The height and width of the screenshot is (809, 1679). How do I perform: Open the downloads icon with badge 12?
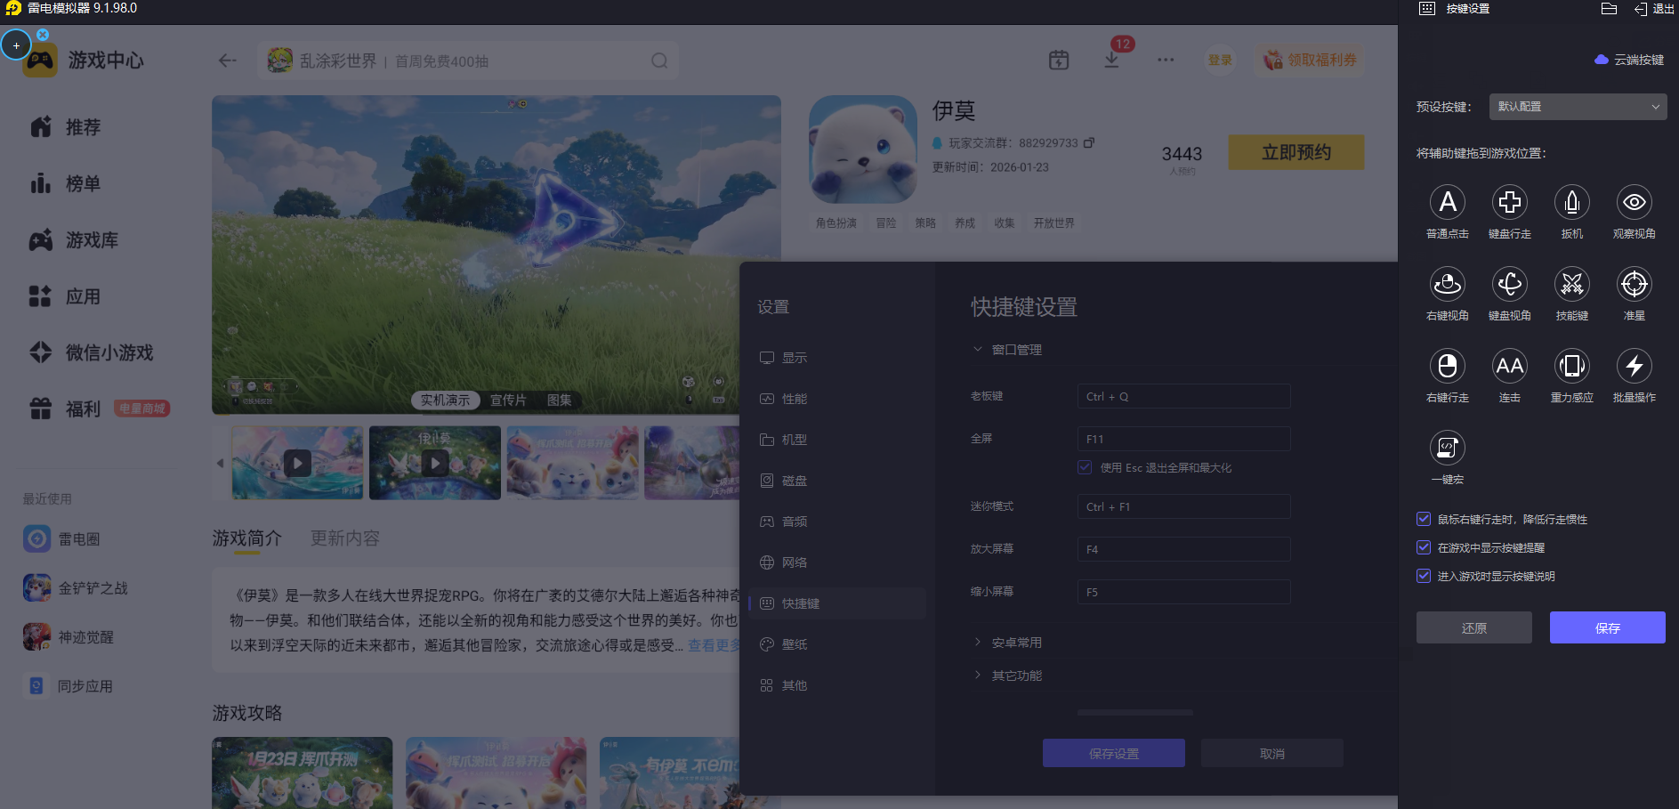click(x=1112, y=60)
